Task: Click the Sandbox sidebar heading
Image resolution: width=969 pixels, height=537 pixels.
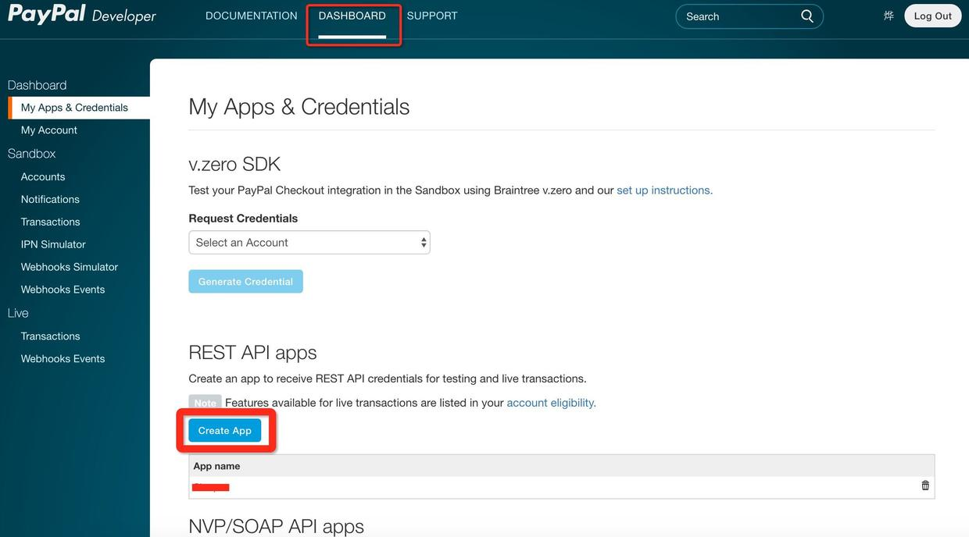Action: click(31, 154)
